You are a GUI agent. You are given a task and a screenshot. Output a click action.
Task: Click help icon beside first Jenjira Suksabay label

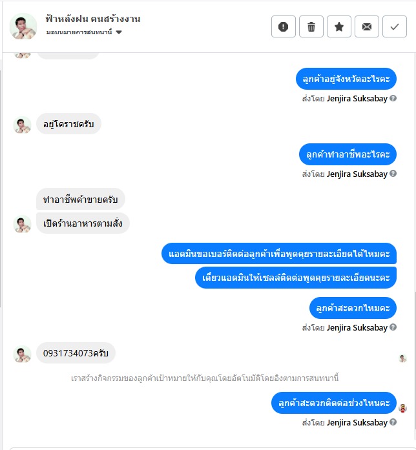pos(393,98)
